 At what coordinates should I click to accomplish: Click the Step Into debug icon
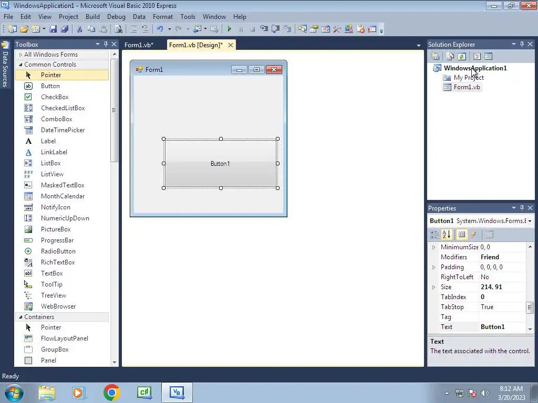(x=264, y=29)
